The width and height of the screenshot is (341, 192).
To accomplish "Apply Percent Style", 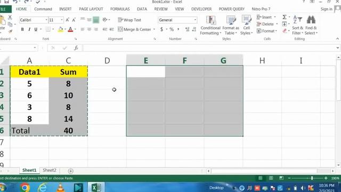I will (172, 29).
